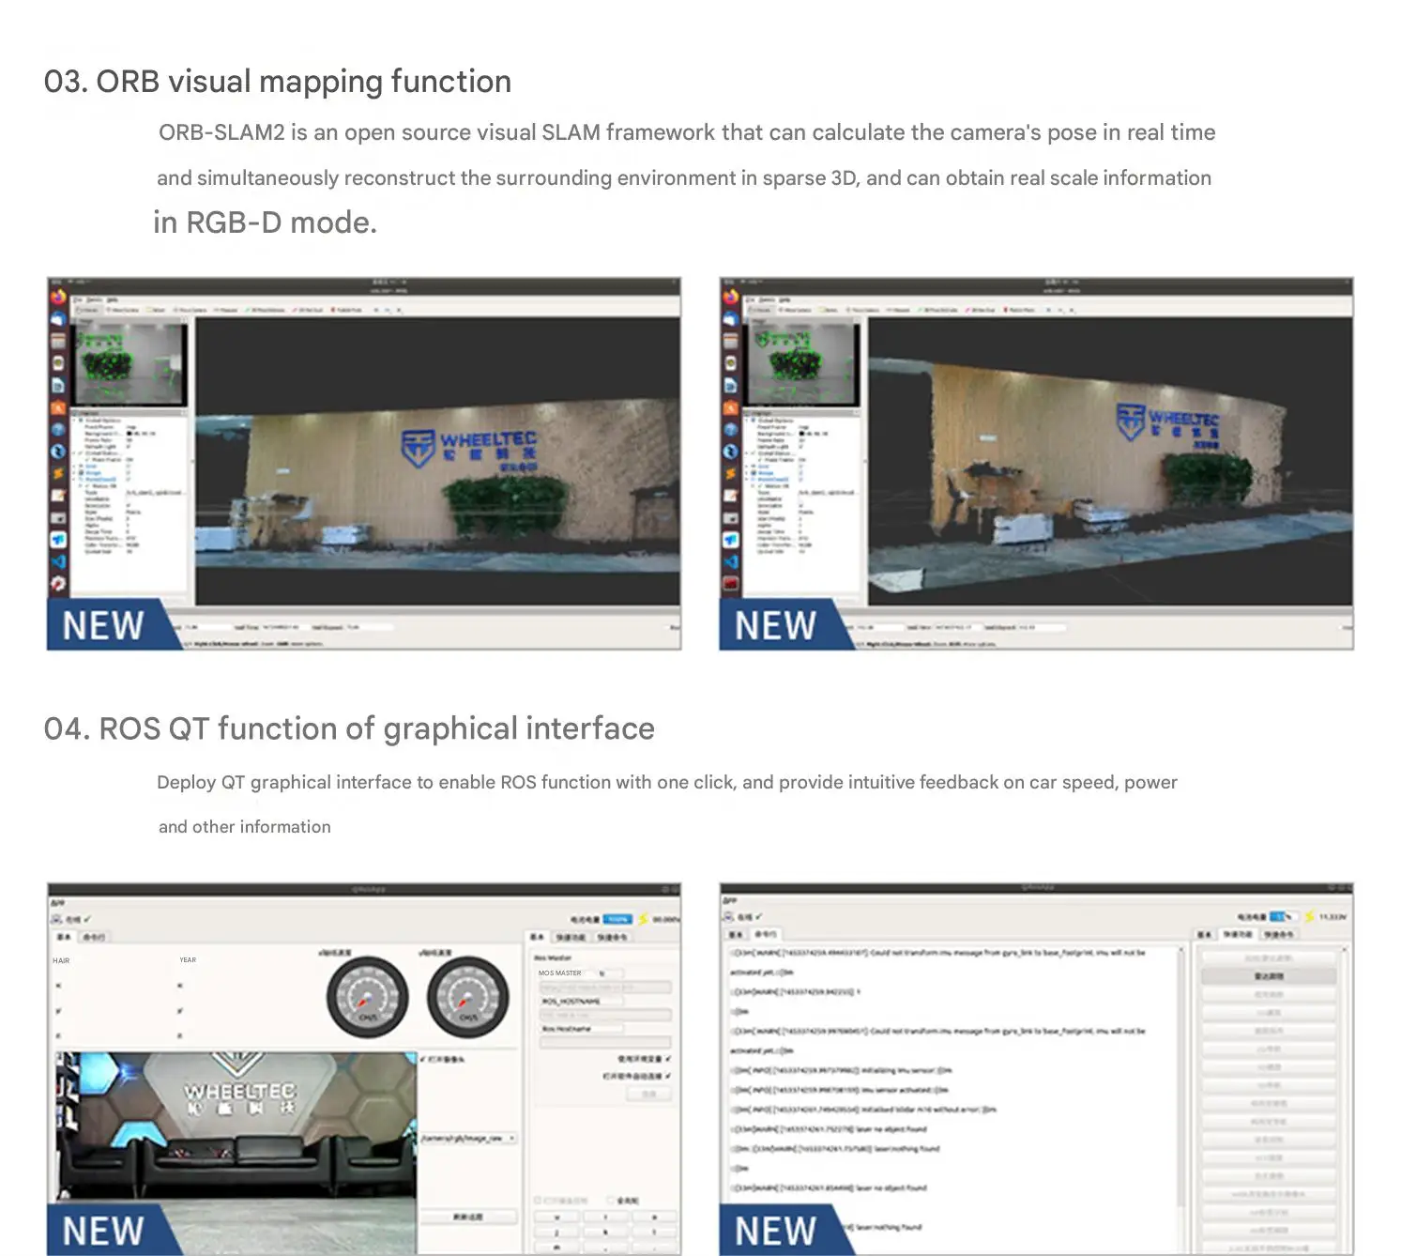Choose 2D Pose Estimate in left RViz toolbar
Viewport: 1401px width, 1256px height.
[265, 309]
